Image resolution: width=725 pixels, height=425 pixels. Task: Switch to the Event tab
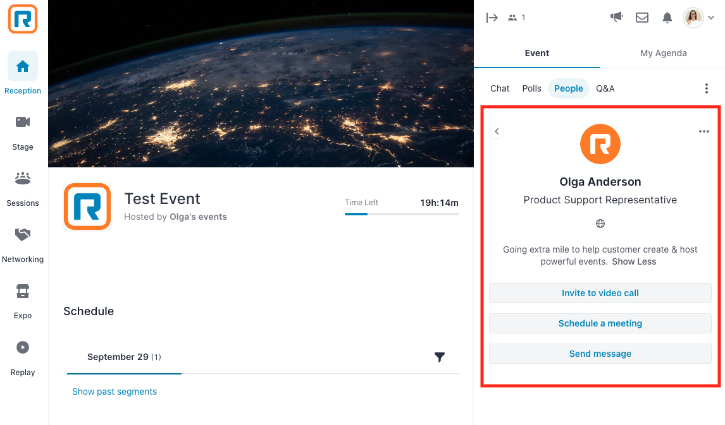(x=537, y=53)
